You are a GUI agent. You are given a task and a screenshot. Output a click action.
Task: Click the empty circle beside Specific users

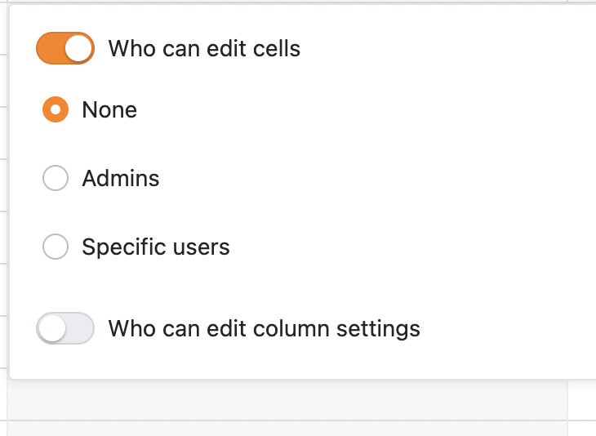(x=56, y=247)
